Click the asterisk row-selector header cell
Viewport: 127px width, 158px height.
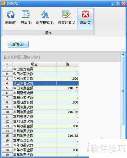(7, 64)
